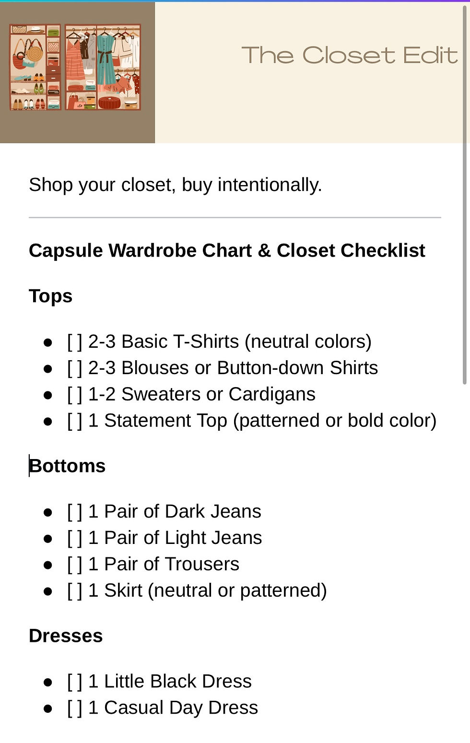Viewport: 470px width, 743px height.
Task: Check the Blouses or Button-down Shirts box
Action: point(75,368)
